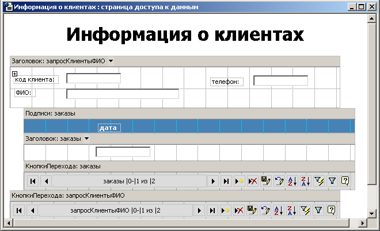The image size is (380, 231).
Task: Select the Информация о клиентах page title
Action: click(185, 34)
